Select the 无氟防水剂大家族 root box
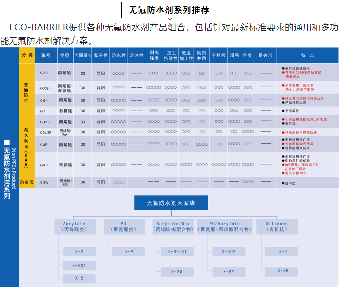This screenshot has width=339, height=288. coord(169,203)
